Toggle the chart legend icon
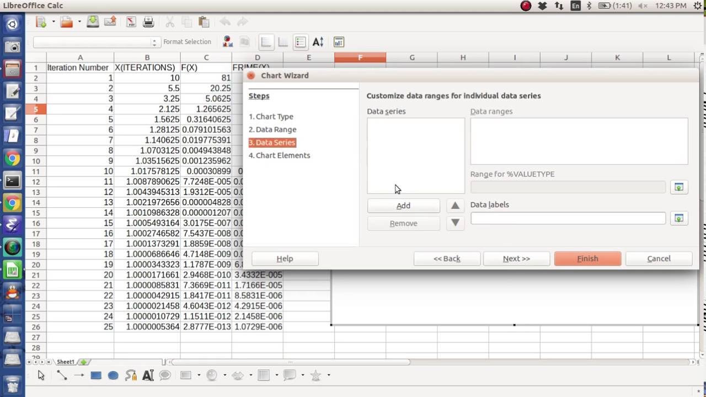The width and height of the screenshot is (706, 397). coord(301,42)
